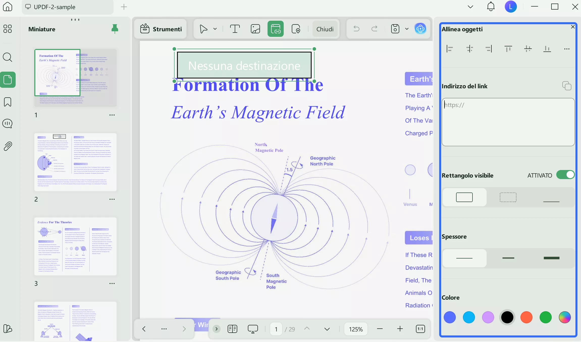This screenshot has height=342, width=581.
Task: Toggle Rettangolo visibile switch off
Action: [x=565, y=175]
